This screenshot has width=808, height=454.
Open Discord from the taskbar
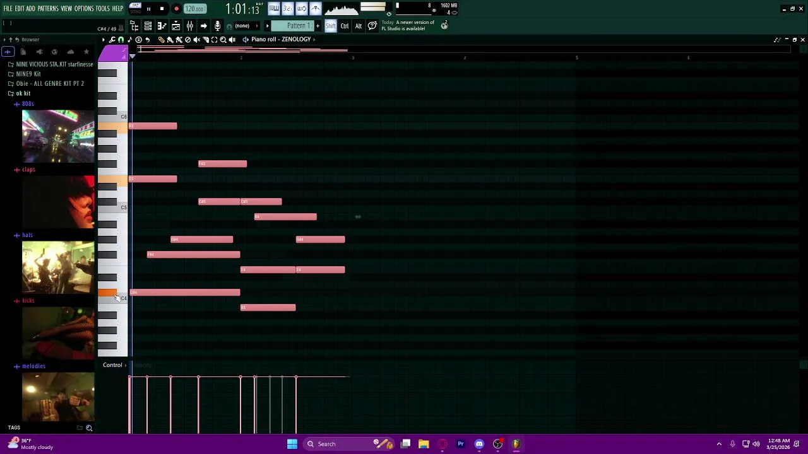(479, 444)
